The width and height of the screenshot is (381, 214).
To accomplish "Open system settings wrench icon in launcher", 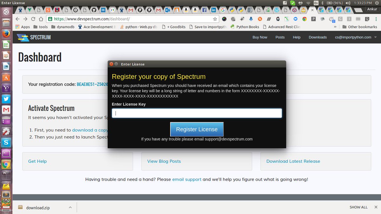I will pyautogui.click(x=6, y=132).
